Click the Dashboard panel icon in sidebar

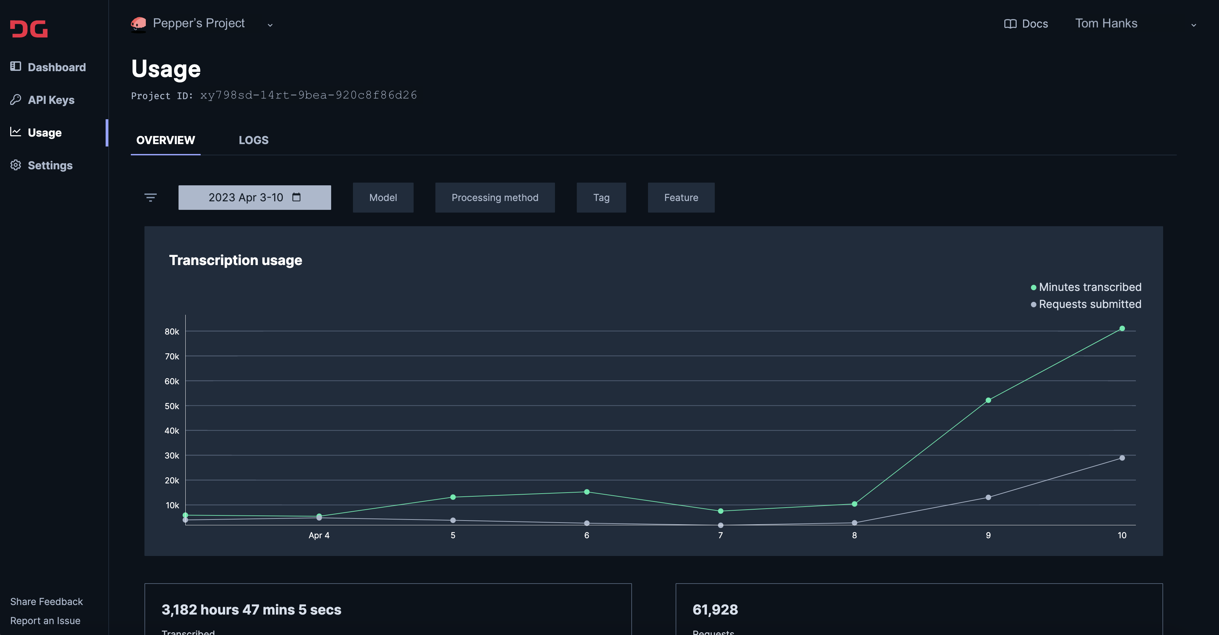16,66
